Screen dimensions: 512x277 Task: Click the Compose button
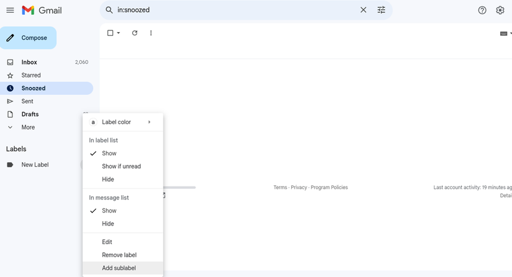tap(29, 38)
